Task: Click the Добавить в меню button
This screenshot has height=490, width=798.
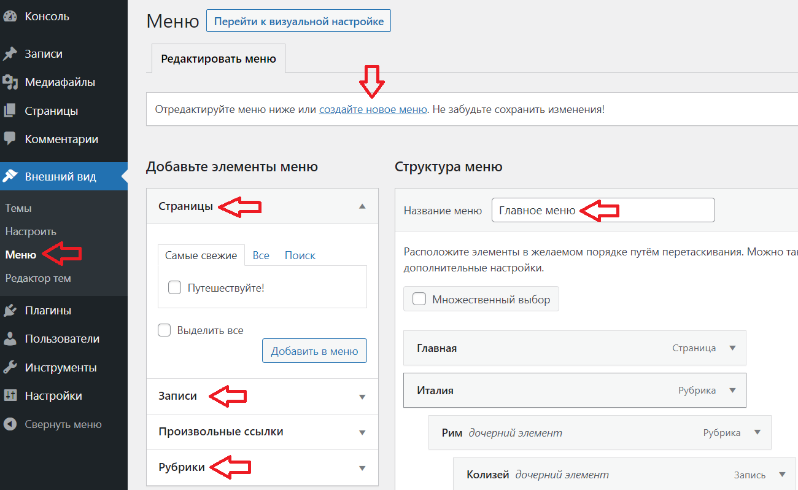Action: tap(314, 351)
